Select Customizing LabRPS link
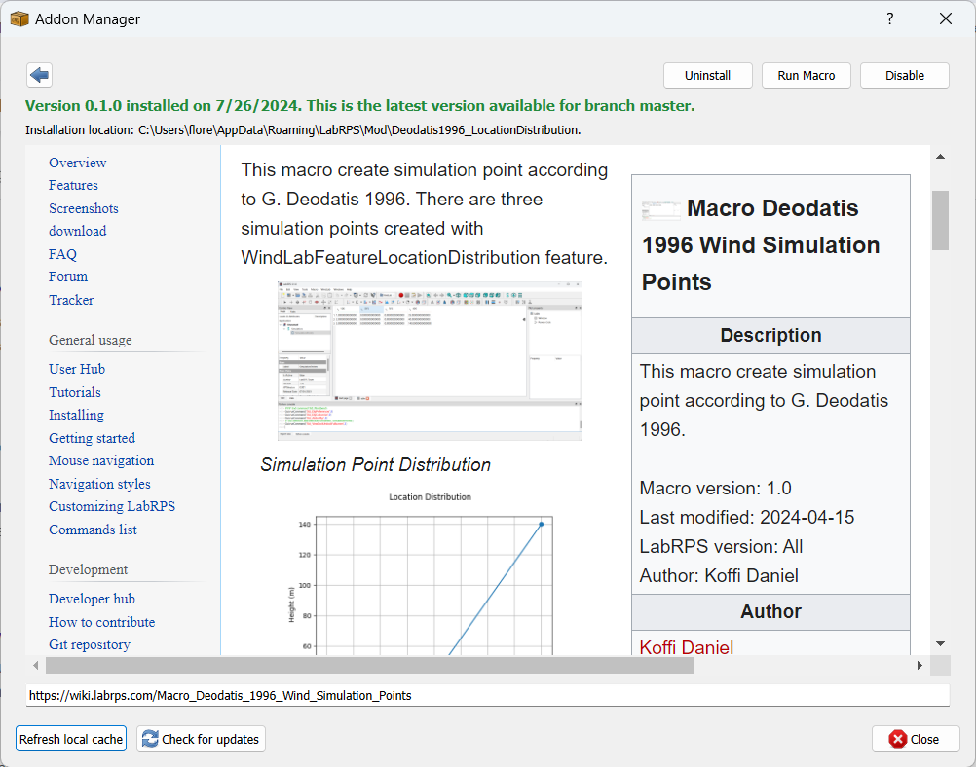The width and height of the screenshot is (976, 767). point(112,506)
